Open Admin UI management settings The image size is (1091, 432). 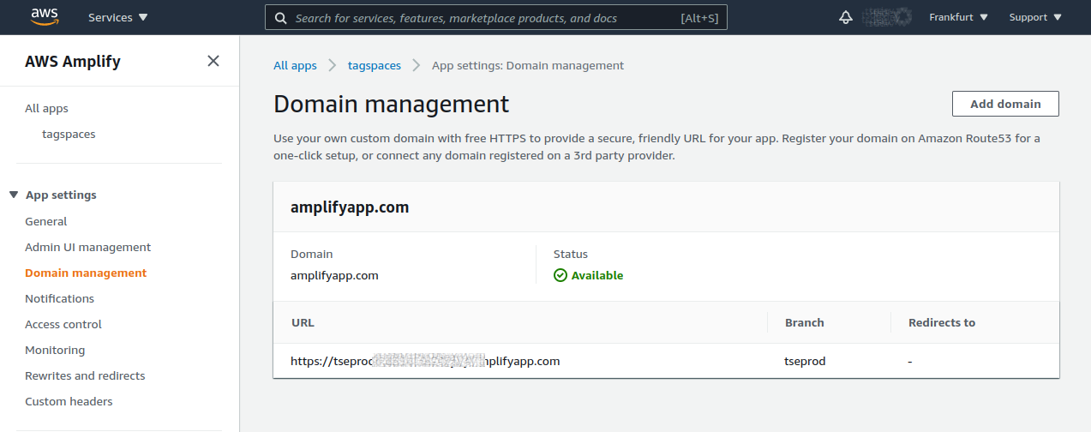[x=87, y=247]
